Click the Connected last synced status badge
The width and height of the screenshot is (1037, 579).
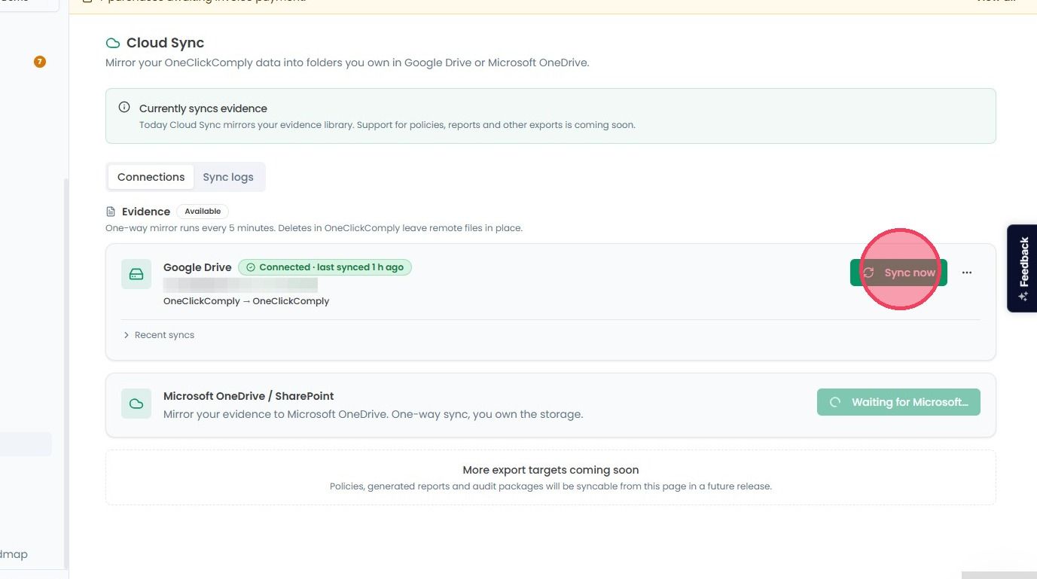click(325, 267)
